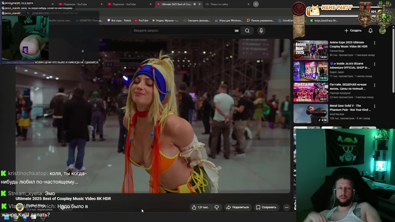
Task: Open Metal Gear Solid V title link
Action: pos(350,108)
